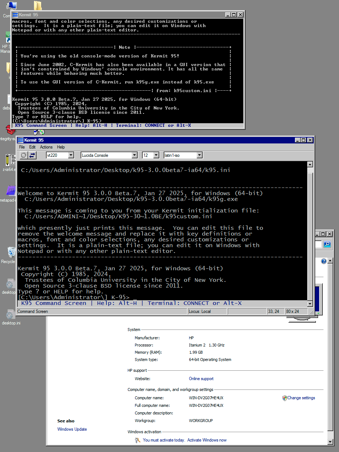Click the "WORKGROUP" workgroup value
Image resolution: width=339 pixels, height=452 pixels.
click(201, 421)
